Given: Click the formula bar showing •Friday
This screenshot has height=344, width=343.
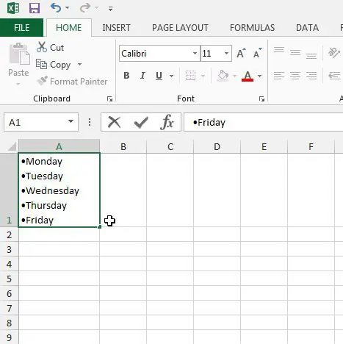Looking at the screenshot, I should click(263, 122).
